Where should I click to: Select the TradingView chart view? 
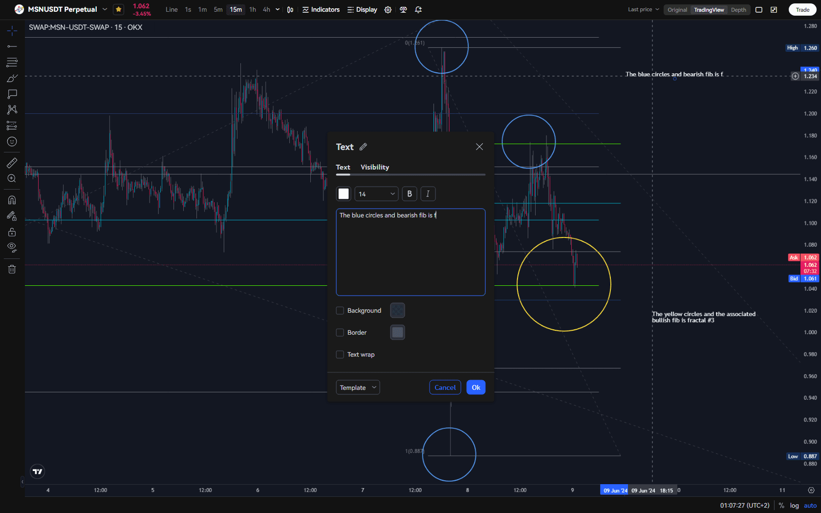[709, 10]
